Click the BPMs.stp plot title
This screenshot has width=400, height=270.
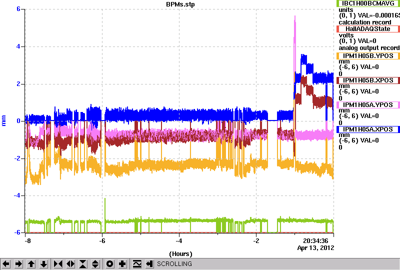click(x=180, y=4)
